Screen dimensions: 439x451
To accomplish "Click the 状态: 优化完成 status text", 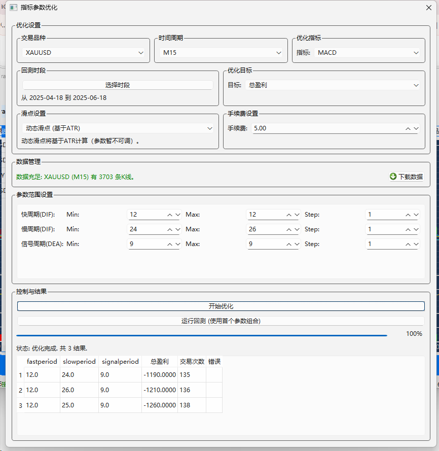I will (x=52, y=349).
